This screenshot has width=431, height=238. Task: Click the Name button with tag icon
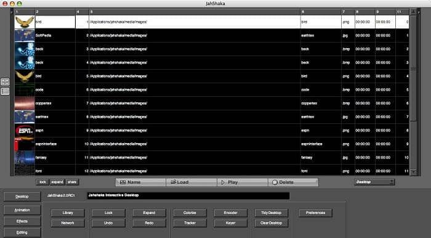(x=141, y=182)
